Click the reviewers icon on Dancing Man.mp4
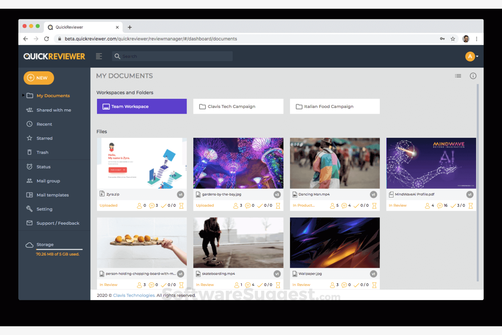This screenshot has height=335, width=502. 333,205
